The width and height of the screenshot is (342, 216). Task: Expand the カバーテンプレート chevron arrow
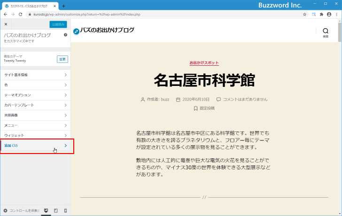66,105
